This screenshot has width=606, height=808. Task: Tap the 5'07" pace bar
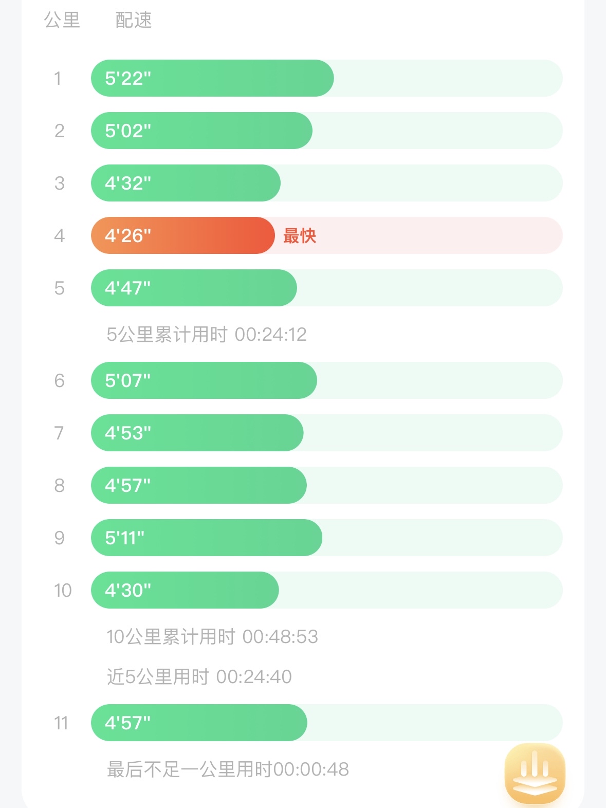(204, 380)
